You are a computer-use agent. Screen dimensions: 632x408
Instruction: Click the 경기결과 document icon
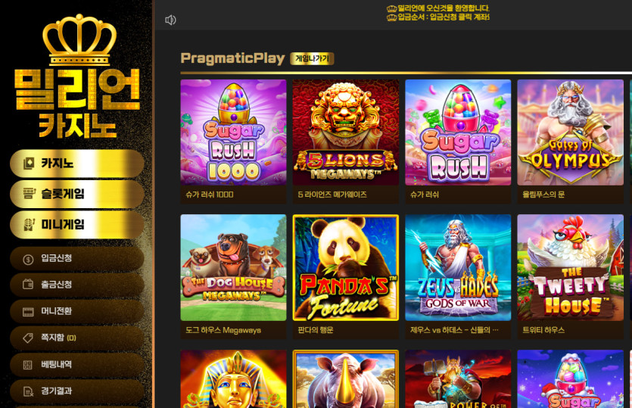pyautogui.click(x=28, y=391)
